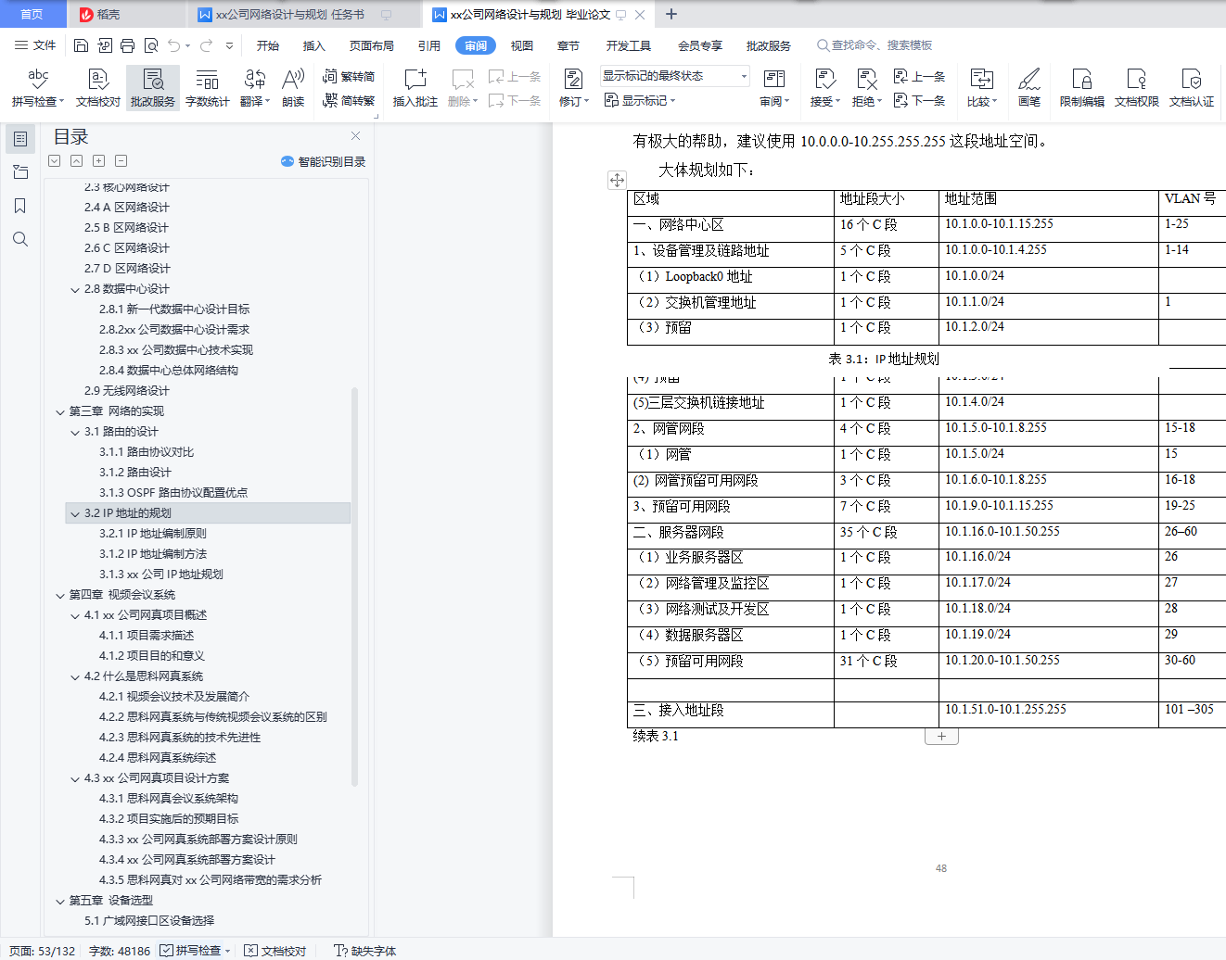
Task: Click the add-row plus button below the table
Action: [941, 737]
